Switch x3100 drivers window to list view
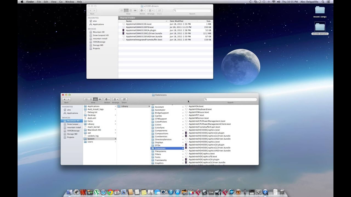Image resolution: width=351 pixels, height=197 pixels. (x=126, y=10)
